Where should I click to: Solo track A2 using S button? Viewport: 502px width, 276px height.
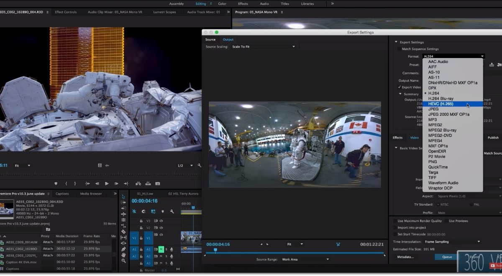pyautogui.click(x=166, y=256)
